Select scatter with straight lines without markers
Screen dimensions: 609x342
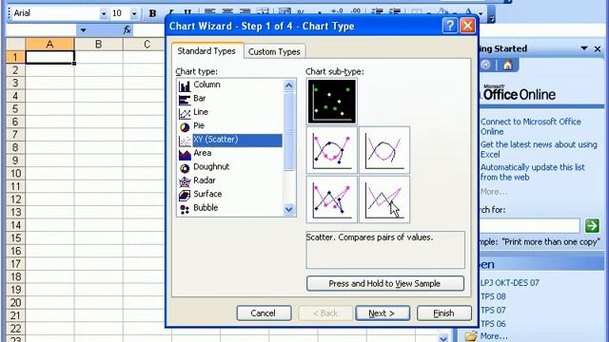[x=384, y=199]
